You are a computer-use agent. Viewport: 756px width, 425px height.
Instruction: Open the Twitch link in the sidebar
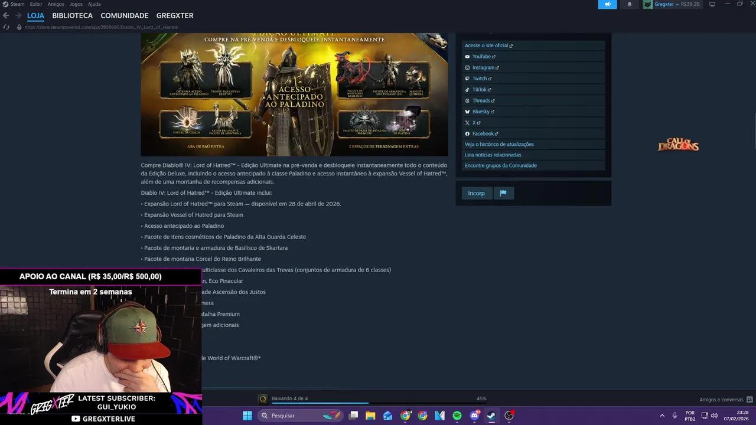481,79
